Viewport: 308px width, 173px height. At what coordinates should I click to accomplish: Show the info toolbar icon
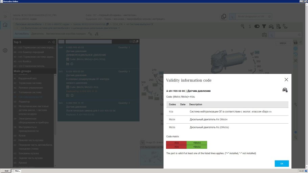pos(250,26)
